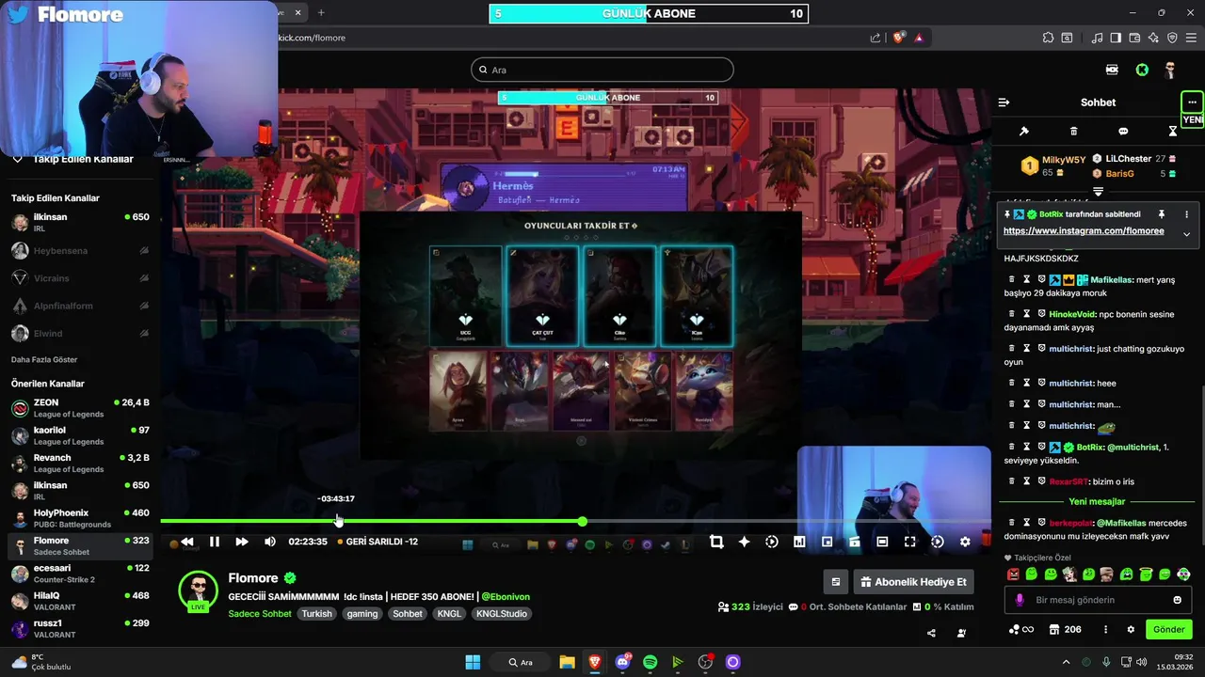Click into the Bir mesaj gönderin field

[1097, 600]
